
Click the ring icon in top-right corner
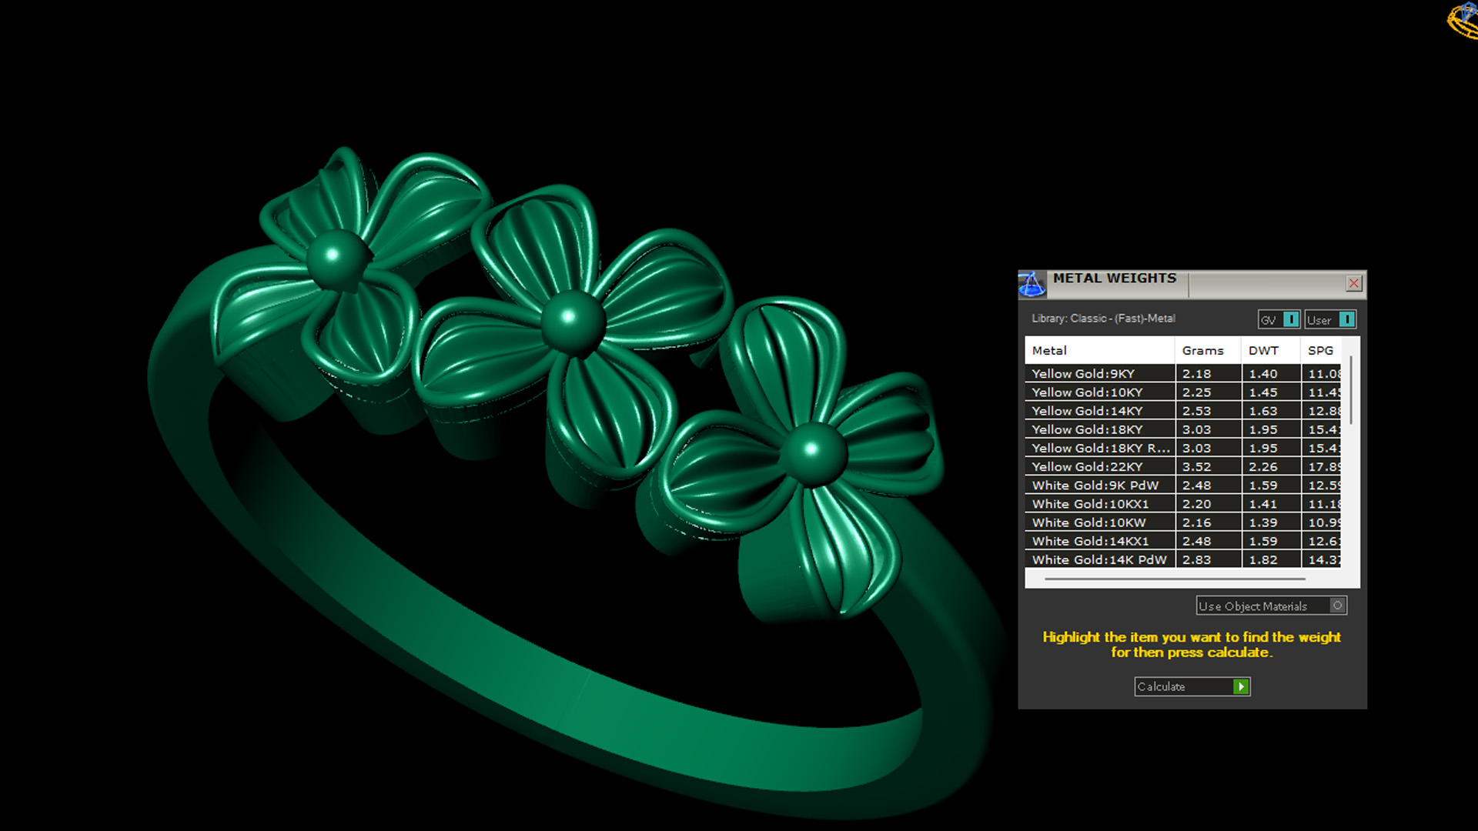1462,20
